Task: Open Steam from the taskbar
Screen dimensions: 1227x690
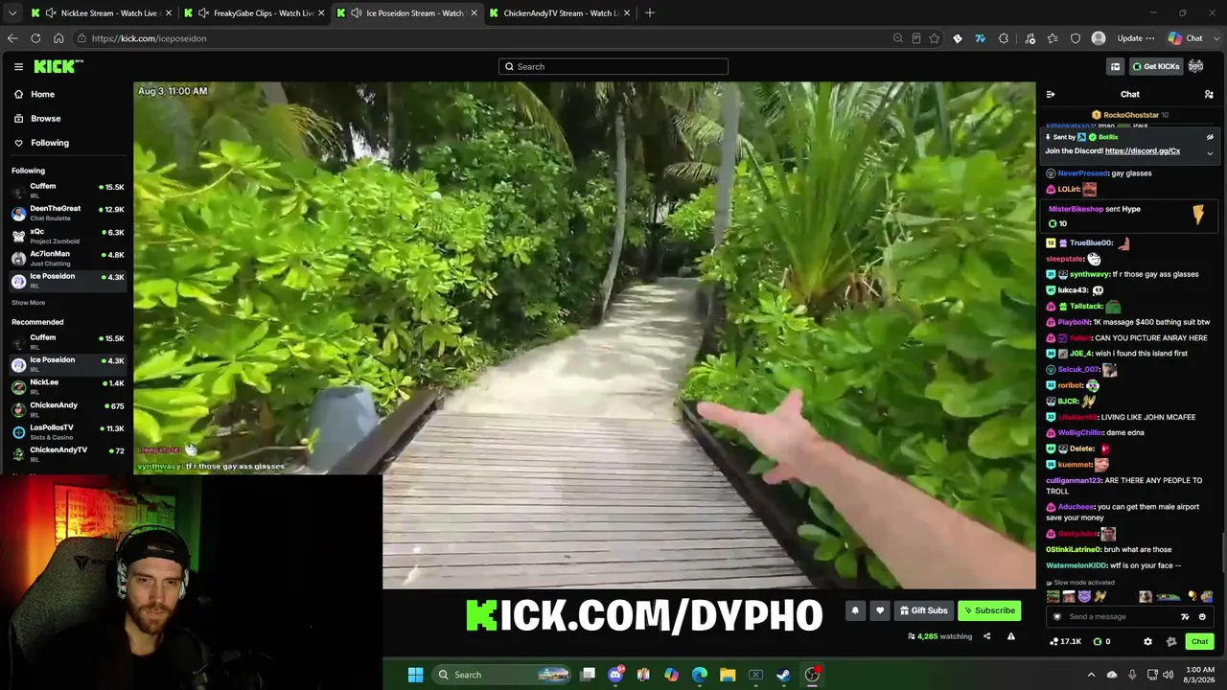Action: (x=783, y=675)
